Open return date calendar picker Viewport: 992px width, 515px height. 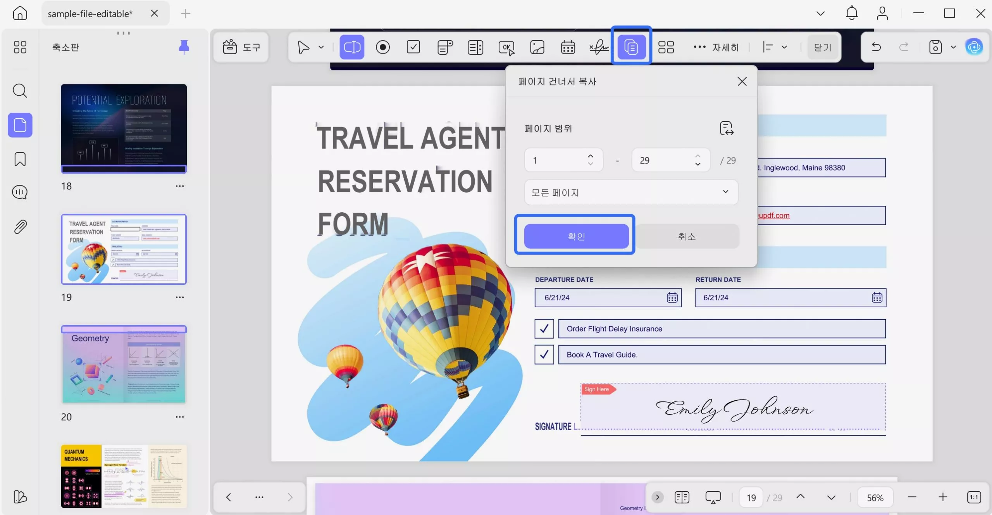point(877,298)
